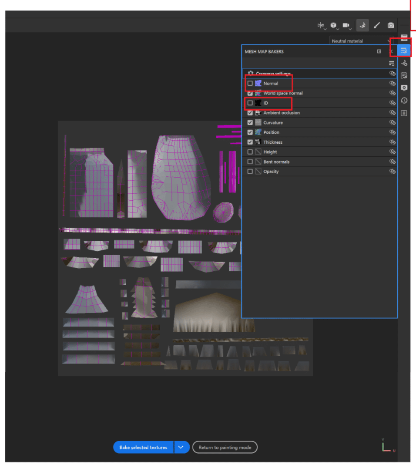The image size is (416, 475).
Task: Click the link icon on Height row
Action: point(393,152)
